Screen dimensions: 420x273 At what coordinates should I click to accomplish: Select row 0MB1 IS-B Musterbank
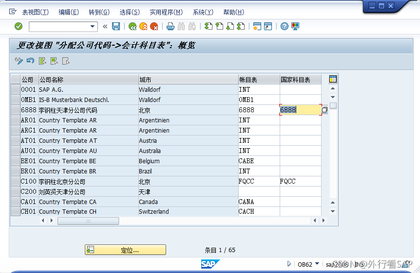coord(16,100)
